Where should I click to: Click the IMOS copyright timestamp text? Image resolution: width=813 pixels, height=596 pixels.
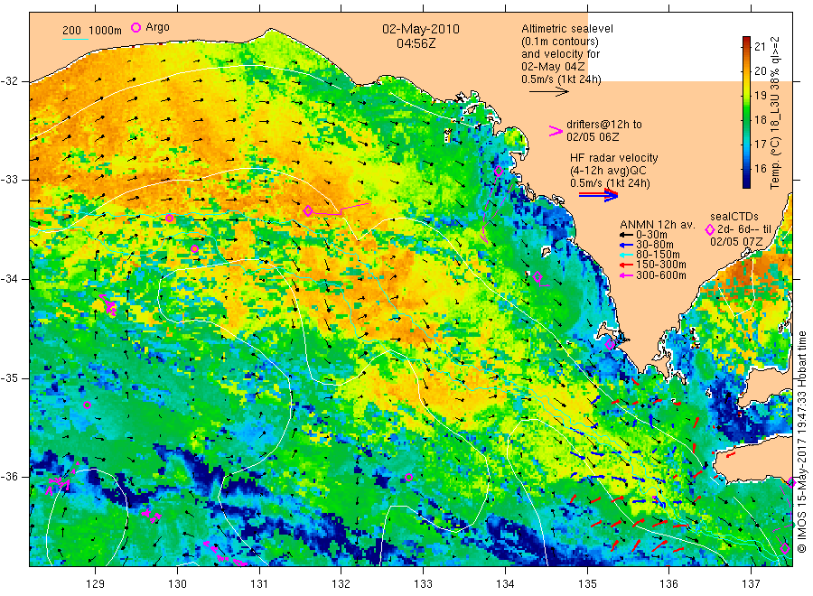click(x=802, y=442)
